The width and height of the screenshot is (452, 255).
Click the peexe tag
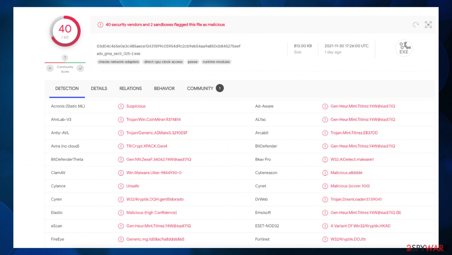(x=193, y=62)
